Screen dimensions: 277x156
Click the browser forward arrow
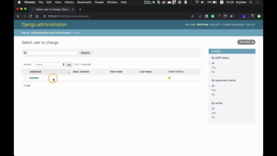pyautogui.click(x=24, y=16)
